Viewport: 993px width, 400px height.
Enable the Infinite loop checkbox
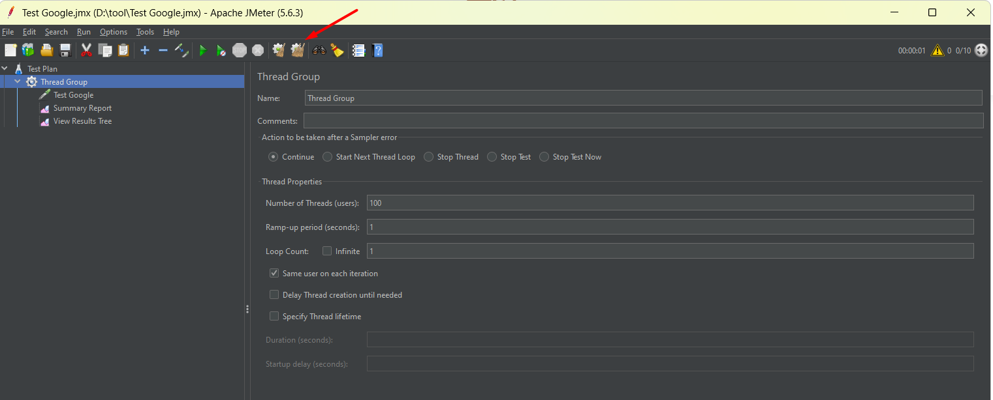pos(327,251)
